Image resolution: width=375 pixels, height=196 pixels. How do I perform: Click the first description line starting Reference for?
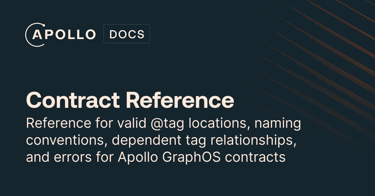163,124
